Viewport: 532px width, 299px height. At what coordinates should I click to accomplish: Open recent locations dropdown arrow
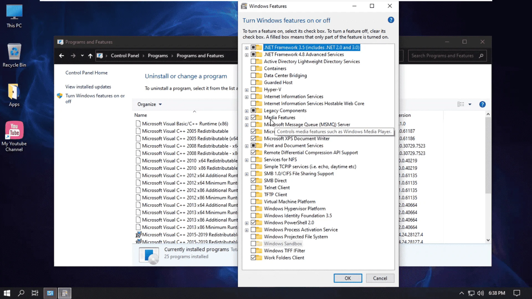pyautogui.click(x=82, y=56)
